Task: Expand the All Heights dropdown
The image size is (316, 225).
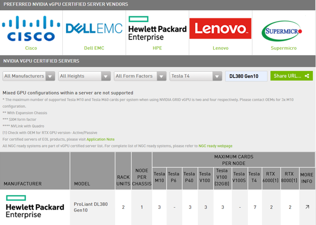Action: (x=85, y=76)
